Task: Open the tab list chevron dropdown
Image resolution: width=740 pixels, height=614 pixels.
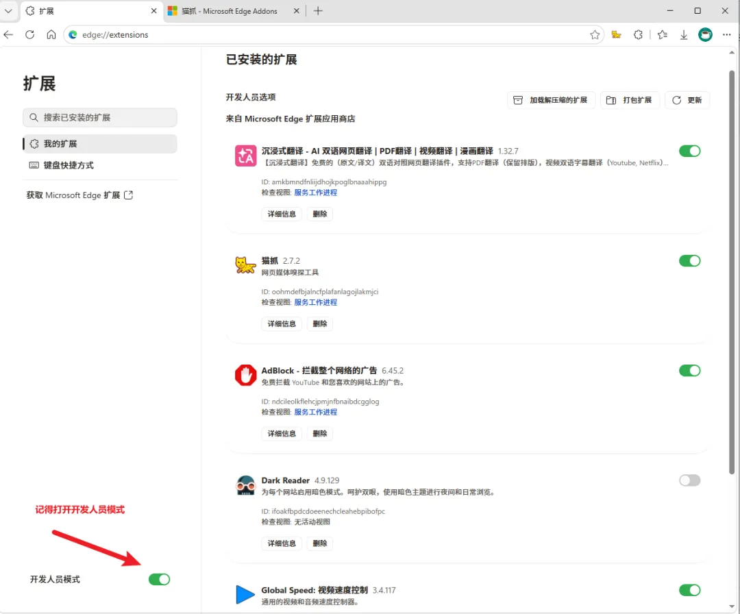Action: (8, 11)
